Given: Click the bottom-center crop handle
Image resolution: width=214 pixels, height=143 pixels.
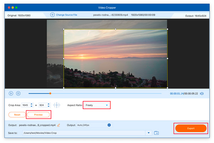Looking at the screenshot, I should pos(116,88).
